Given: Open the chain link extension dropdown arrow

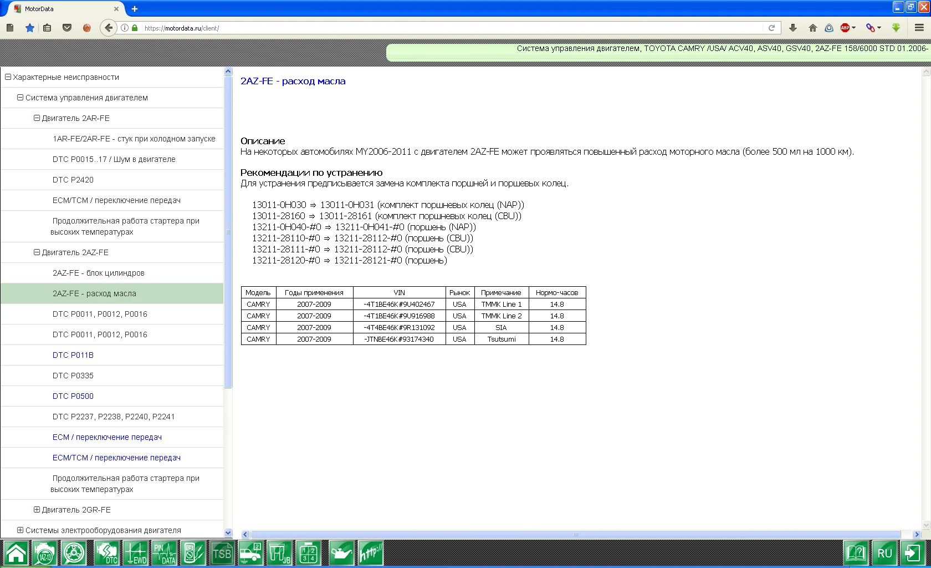Looking at the screenshot, I should [x=879, y=28].
